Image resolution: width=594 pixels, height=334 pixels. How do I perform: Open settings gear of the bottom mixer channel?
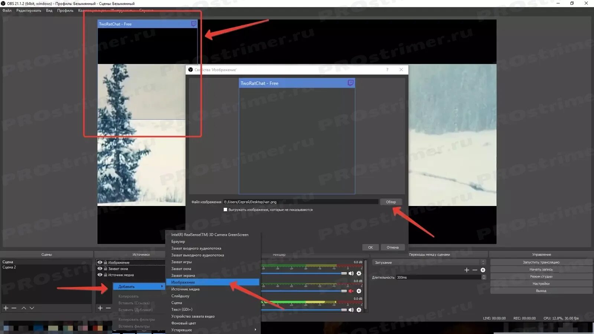pyautogui.click(x=359, y=310)
